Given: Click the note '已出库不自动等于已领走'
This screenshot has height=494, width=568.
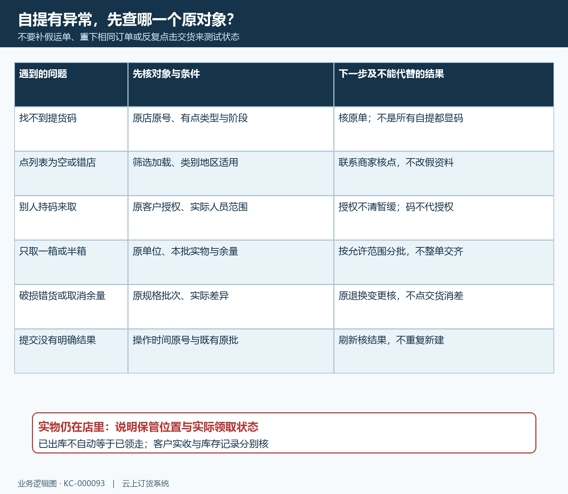Looking at the screenshot, I should [91, 444].
